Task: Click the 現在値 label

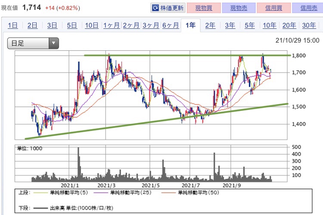Action: coord(9,8)
